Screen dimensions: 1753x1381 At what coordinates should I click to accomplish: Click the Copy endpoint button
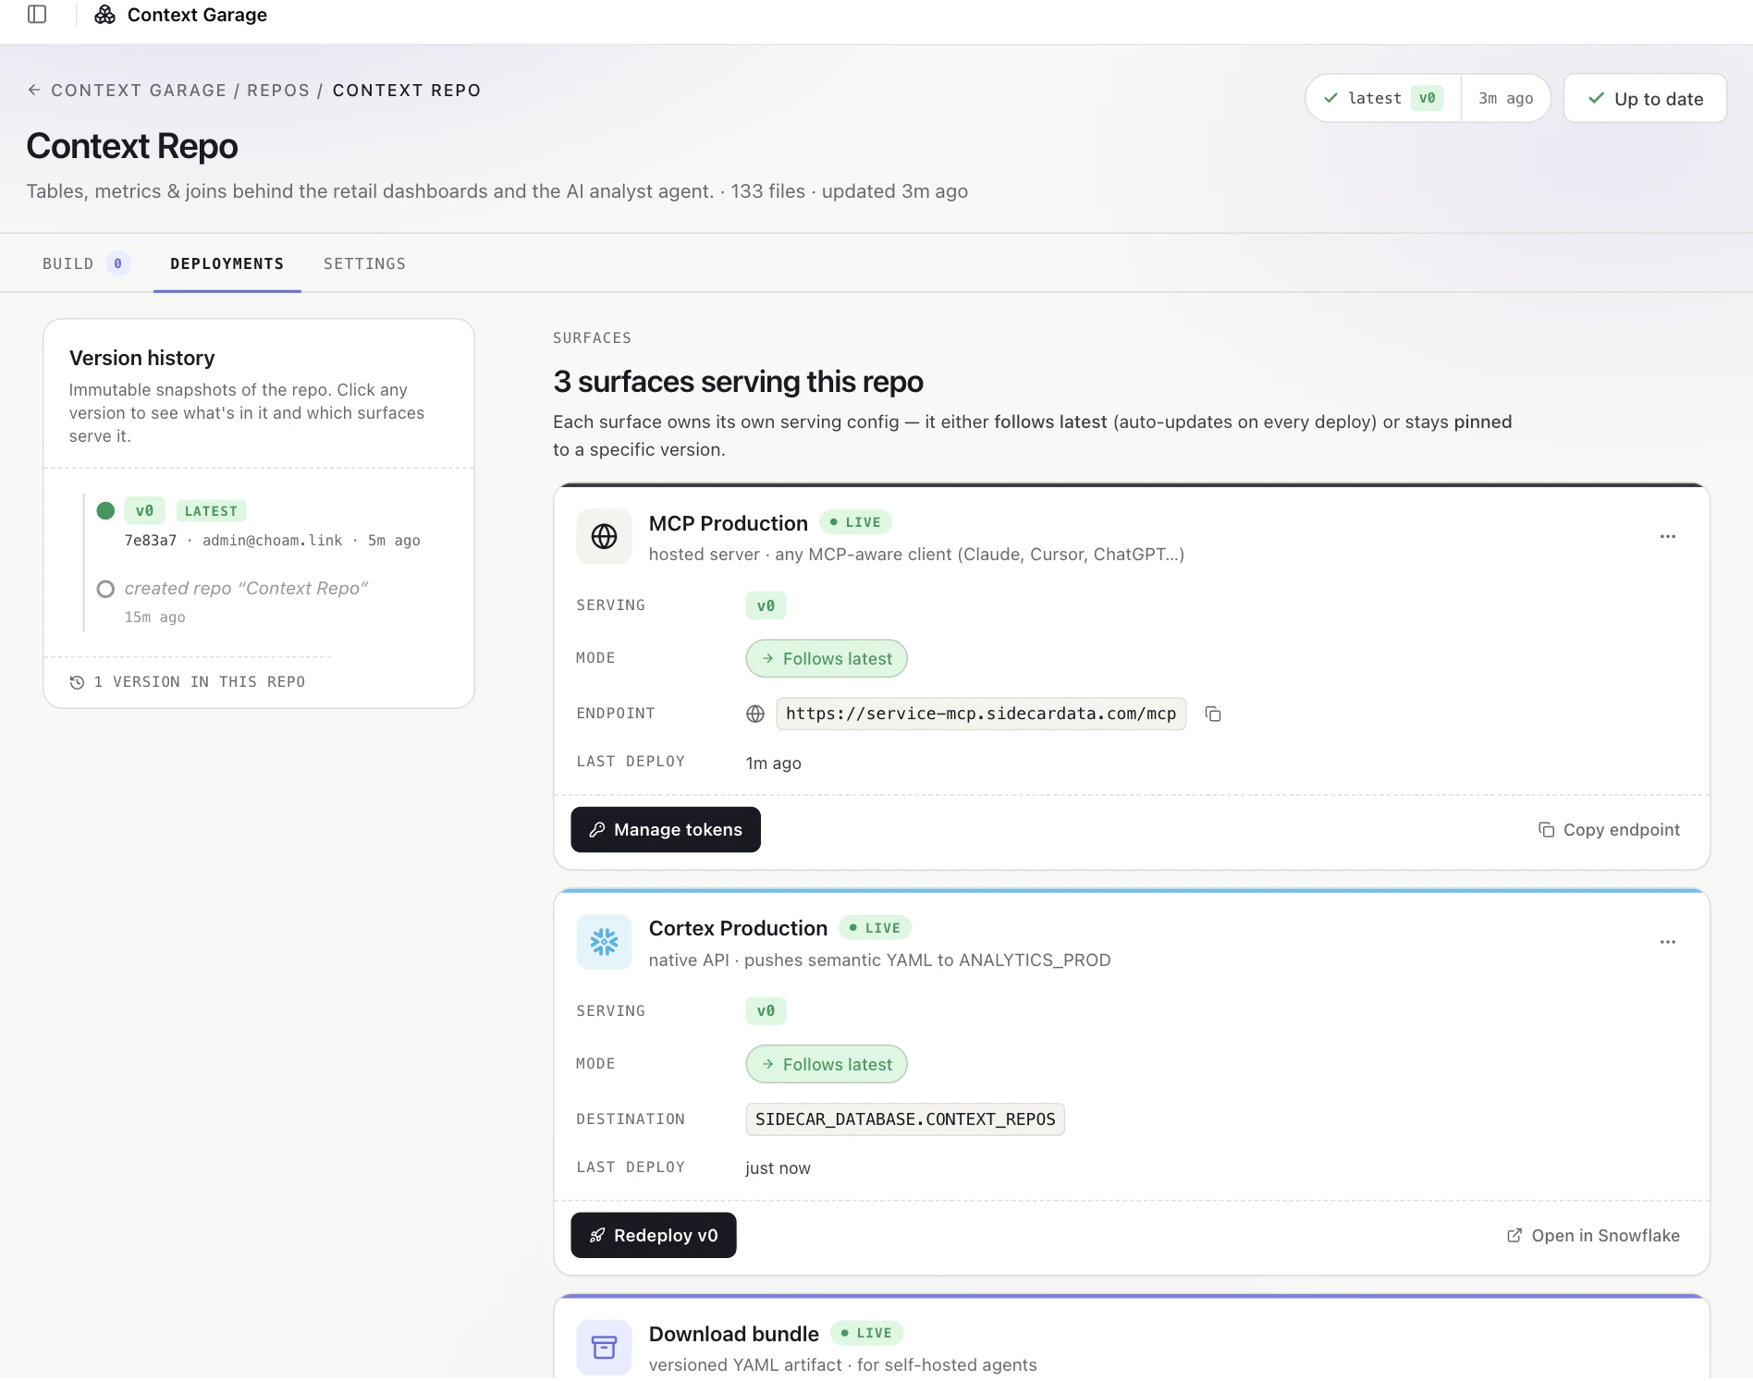point(1609,830)
